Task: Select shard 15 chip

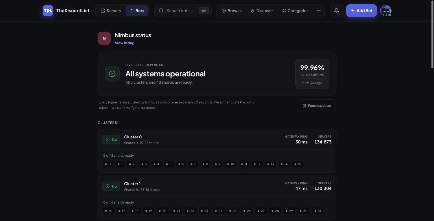Action: pyautogui.click(x=298, y=164)
